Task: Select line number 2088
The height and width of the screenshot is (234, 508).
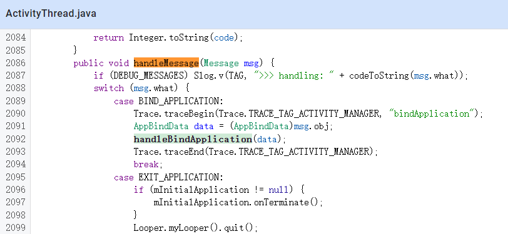Action: click(x=16, y=88)
